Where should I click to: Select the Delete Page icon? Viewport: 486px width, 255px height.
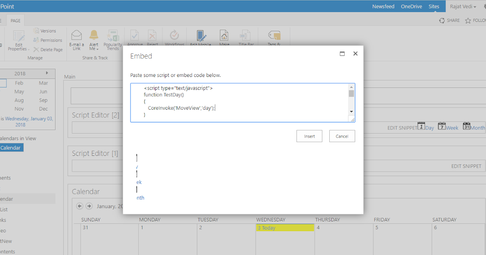[48, 49]
